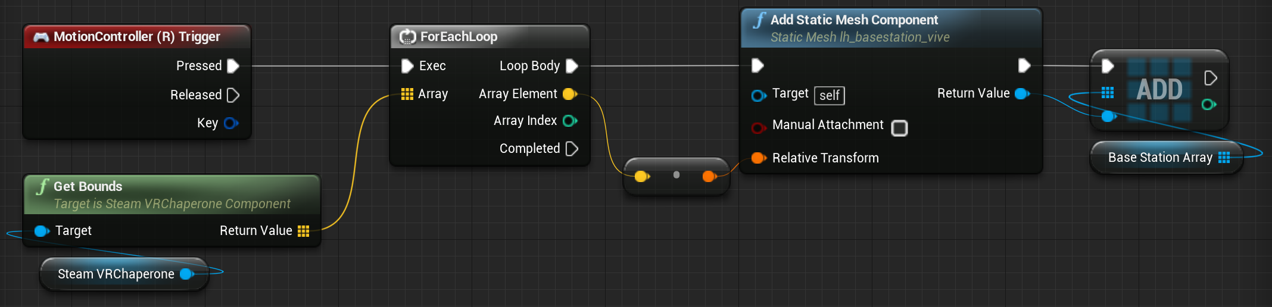Select the 'Static Mesh lh_basestation_vive' subtitle
The width and height of the screenshot is (1272, 307).
(x=860, y=37)
